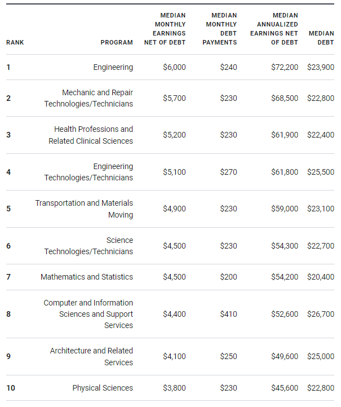This screenshot has width=341, height=407.
Task: Click the PROGRAM column header
Action: [117, 42]
